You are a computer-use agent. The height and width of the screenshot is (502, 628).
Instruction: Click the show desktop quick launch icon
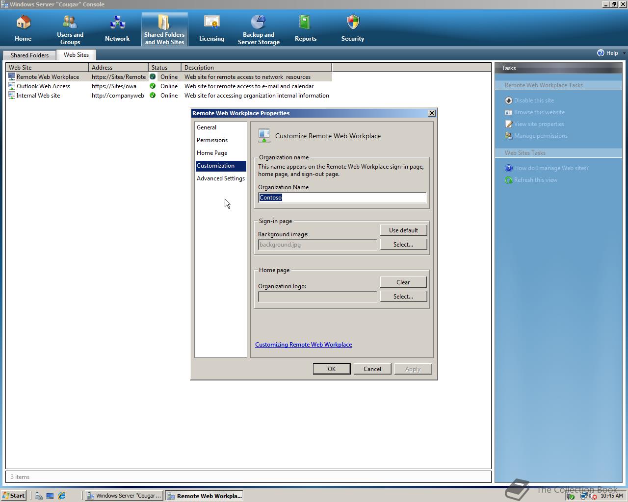(x=50, y=496)
